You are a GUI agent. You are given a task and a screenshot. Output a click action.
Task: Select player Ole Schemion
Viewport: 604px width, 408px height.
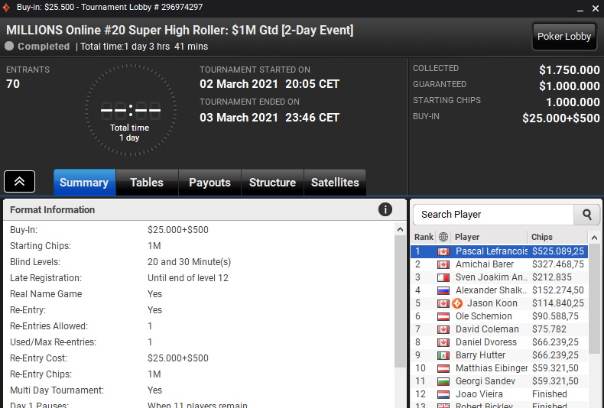point(499,316)
